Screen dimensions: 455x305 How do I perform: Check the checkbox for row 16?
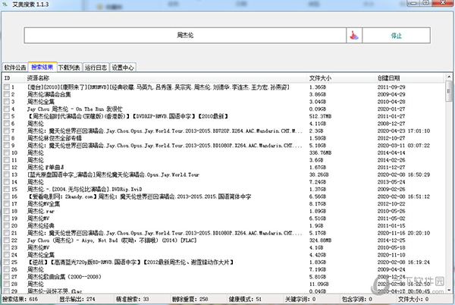pos(6,197)
